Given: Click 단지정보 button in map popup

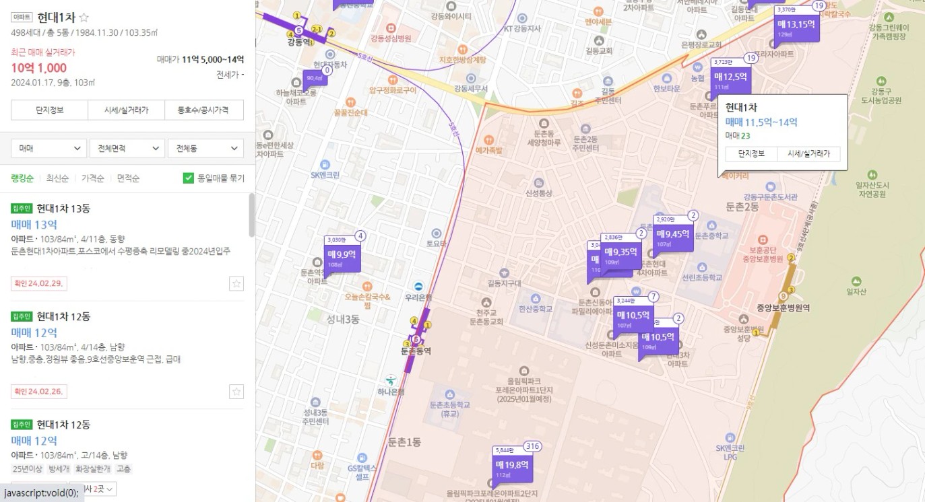Looking at the screenshot, I should [x=751, y=153].
